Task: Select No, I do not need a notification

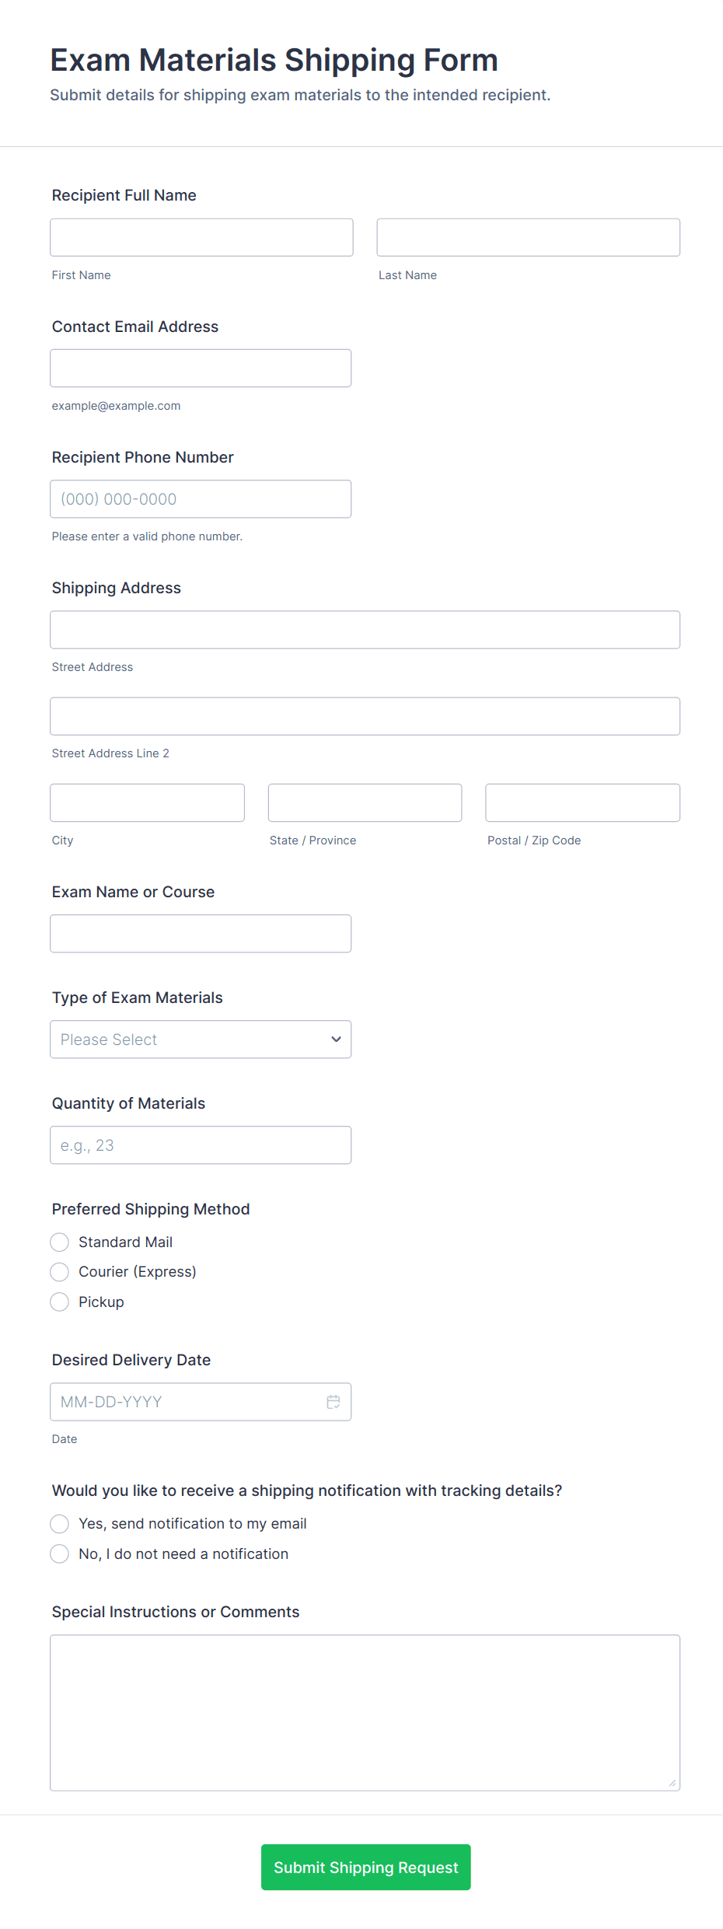Action: [x=60, y=1554]
